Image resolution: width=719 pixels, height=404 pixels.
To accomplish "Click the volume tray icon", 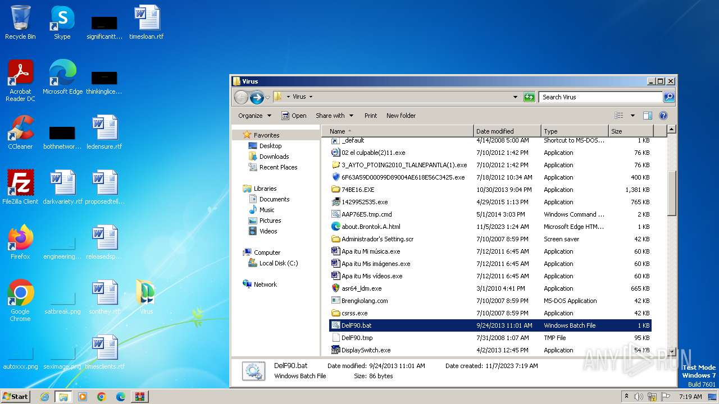I will click(638, 397).
